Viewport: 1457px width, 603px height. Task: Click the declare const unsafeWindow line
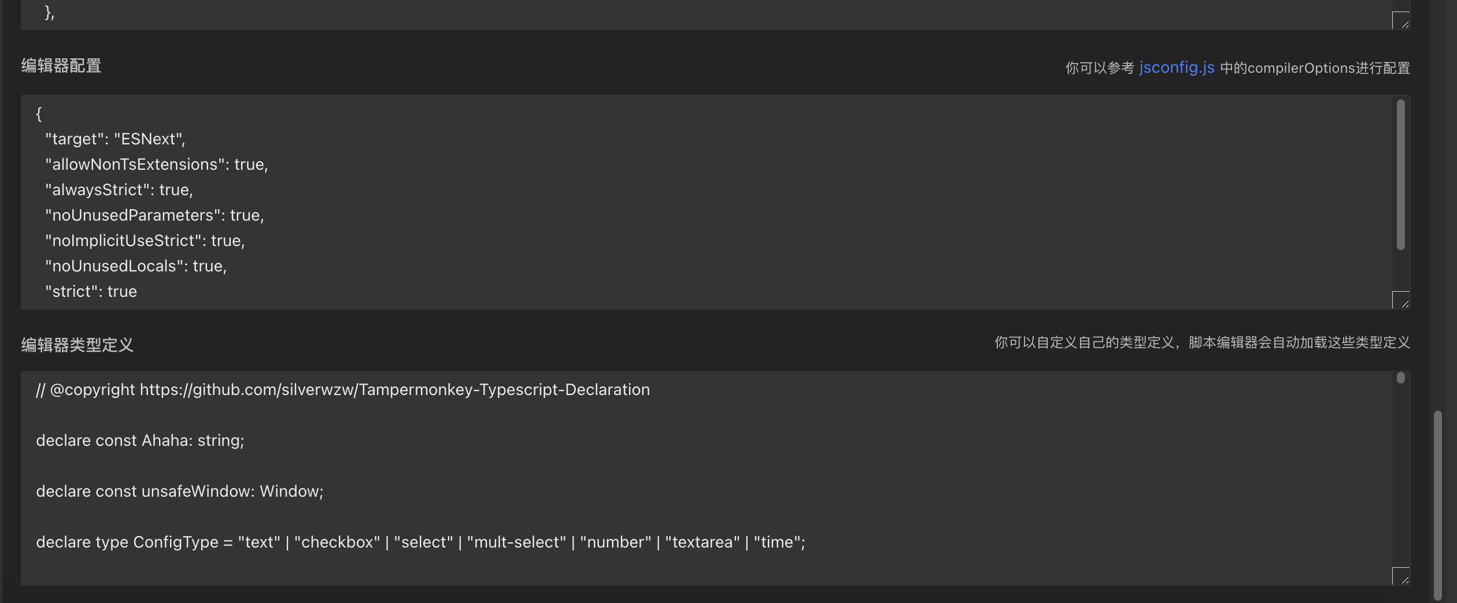[180, 492]
